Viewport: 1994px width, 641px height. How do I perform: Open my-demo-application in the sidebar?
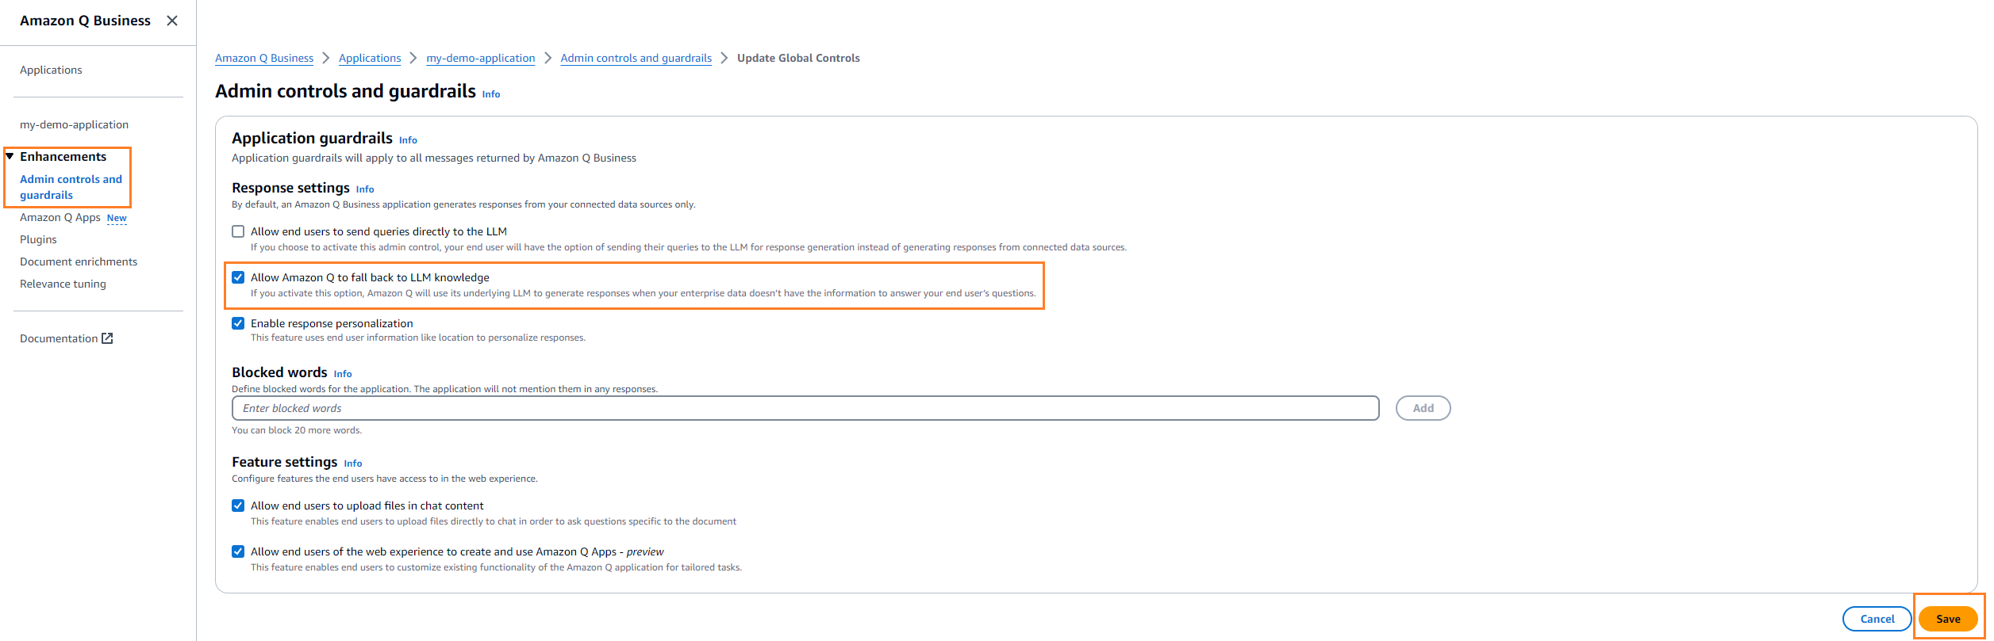[74, 124]
